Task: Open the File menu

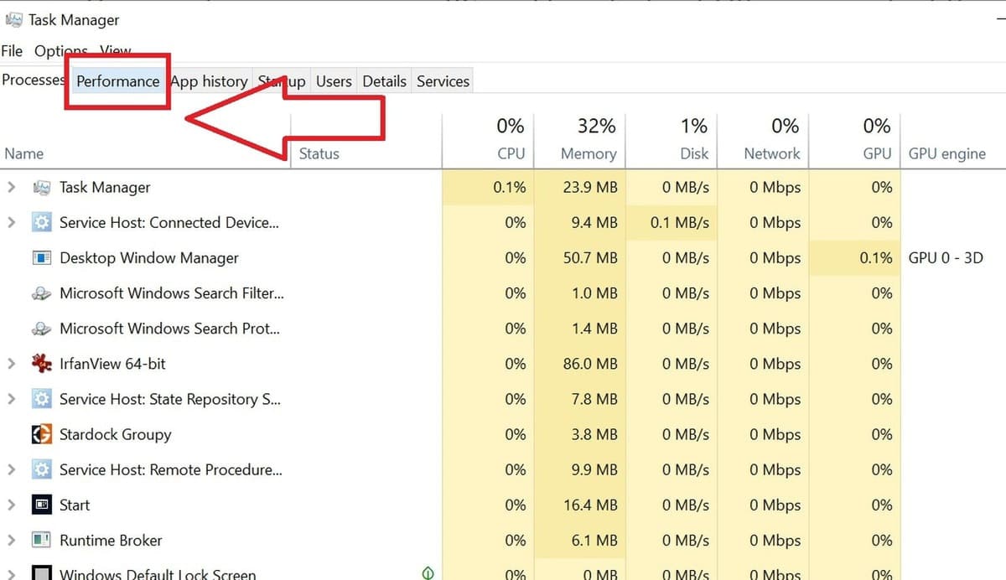Action: point(12,51)
